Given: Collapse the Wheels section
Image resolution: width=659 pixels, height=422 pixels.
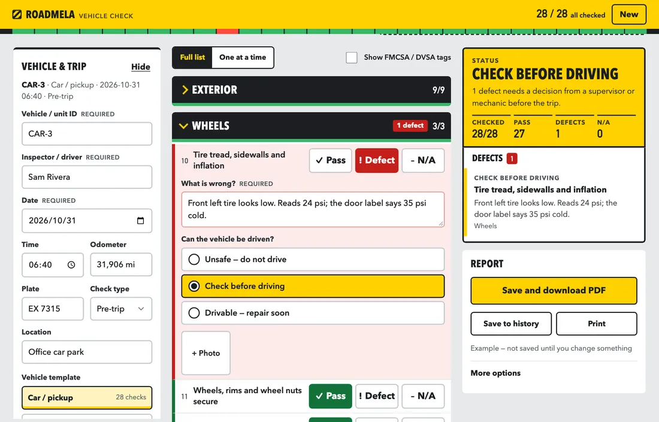Looking at the screenshot, I should pos(312,126).
